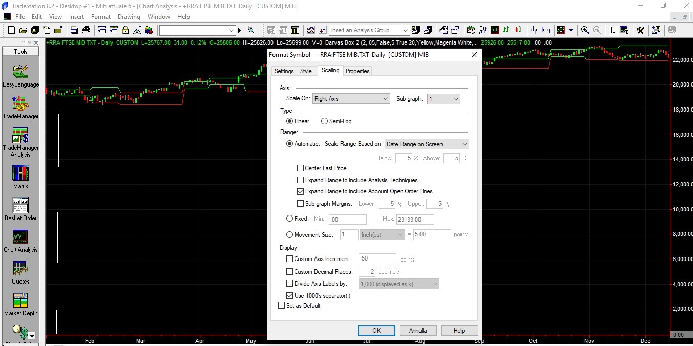Open the Divide Axis Labels value dropdown
This screenshot has width=693, height=346.
point(399,284)
